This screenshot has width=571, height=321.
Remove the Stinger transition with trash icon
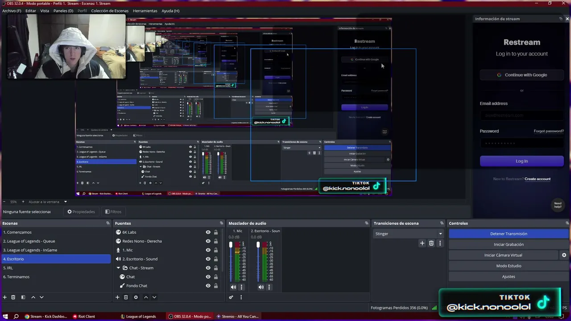[431, 243]
